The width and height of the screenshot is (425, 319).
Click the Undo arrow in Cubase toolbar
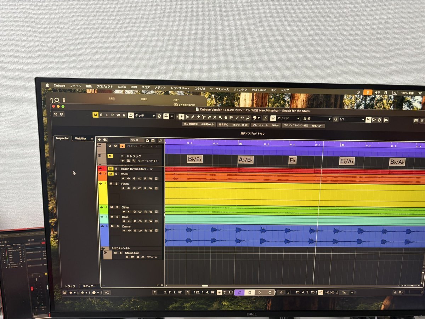tap(56, 114)
